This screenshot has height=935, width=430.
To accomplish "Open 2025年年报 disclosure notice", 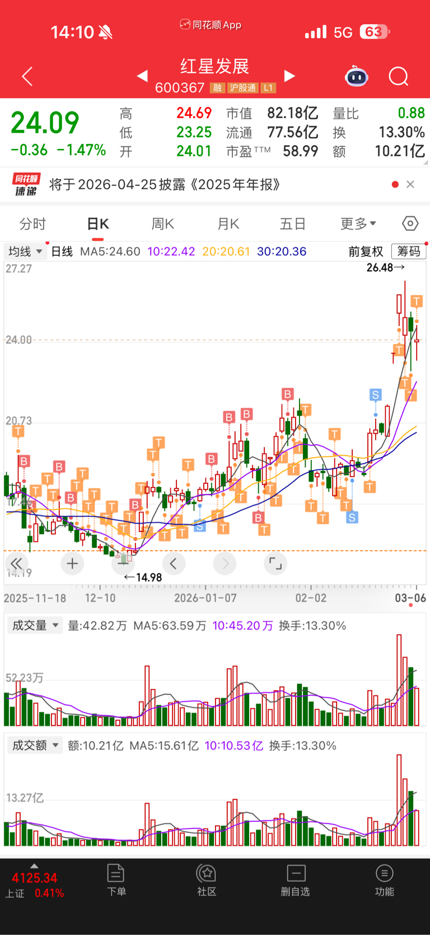I will 165,184.
